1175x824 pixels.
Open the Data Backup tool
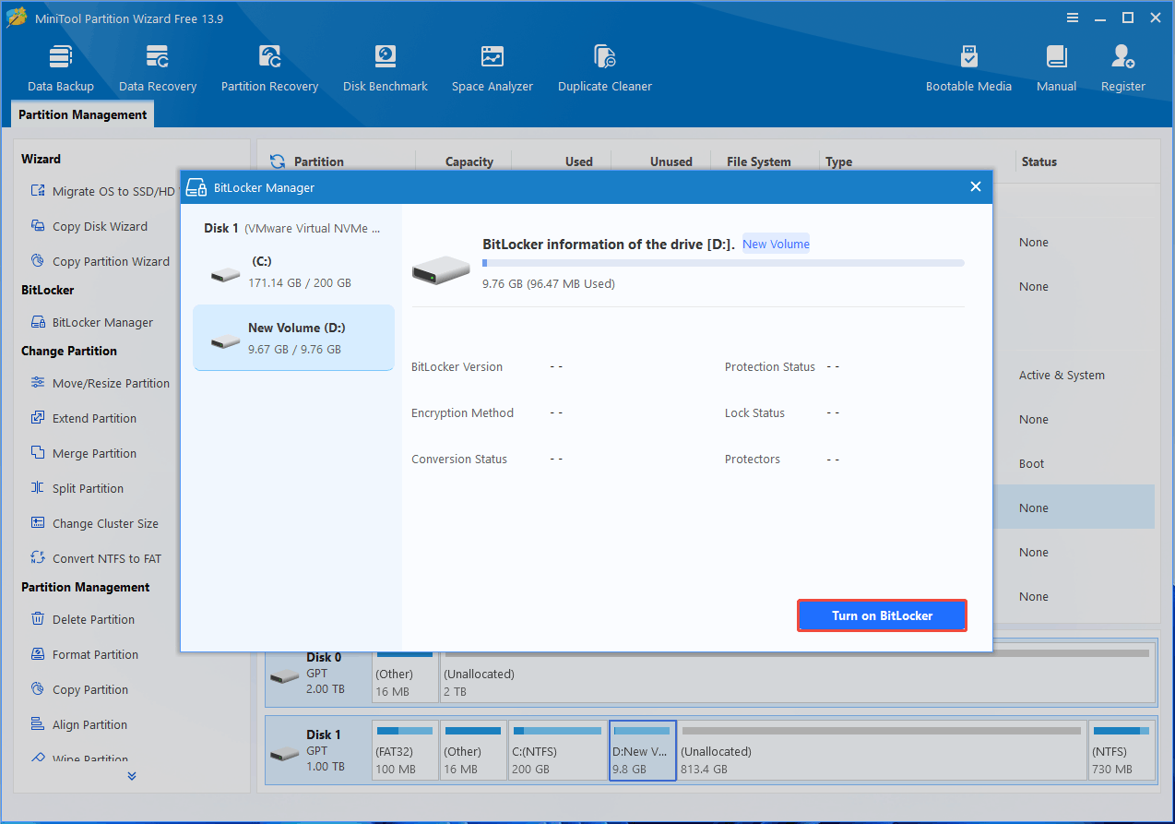[61, 68]
